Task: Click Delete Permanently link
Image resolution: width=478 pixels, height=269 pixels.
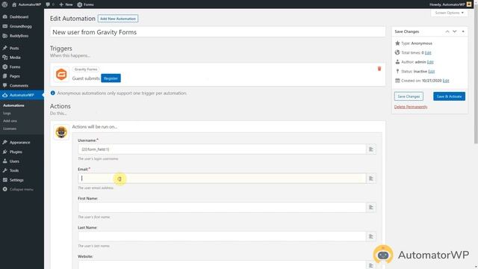Action: click(411, 107)
